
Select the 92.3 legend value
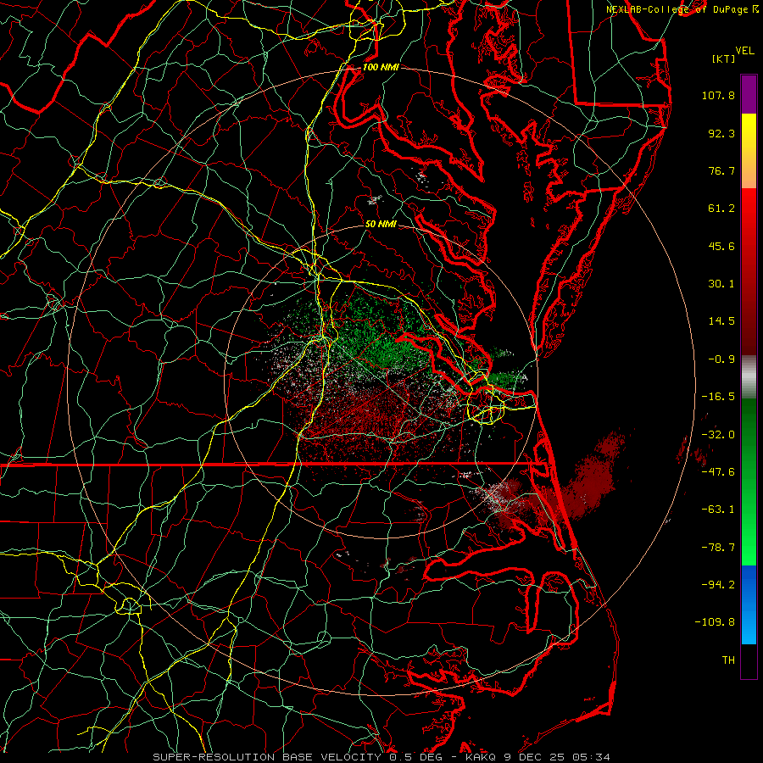pyautogui.click(x=721, y=133)
